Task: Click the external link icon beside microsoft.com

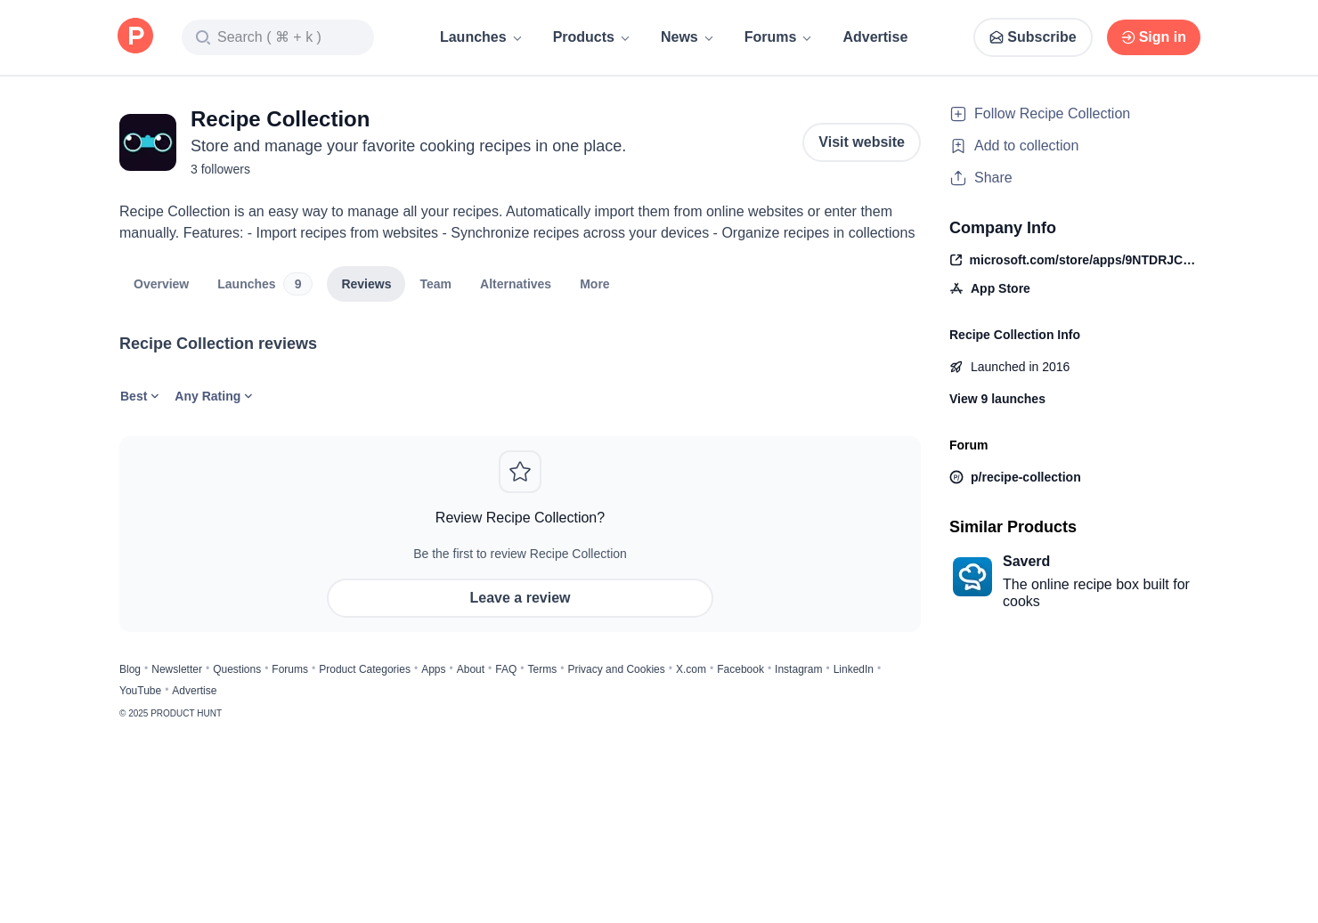Action: 956,260
